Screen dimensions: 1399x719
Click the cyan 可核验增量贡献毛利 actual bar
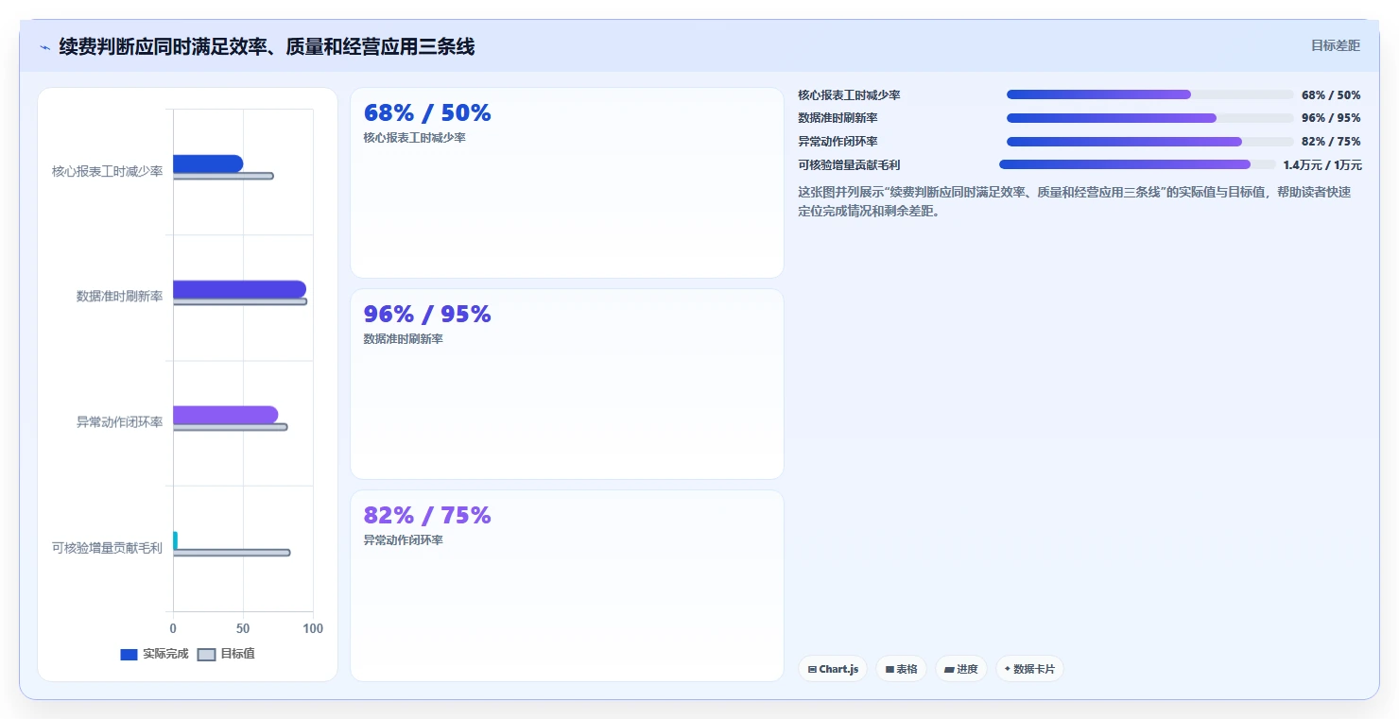(x=175, y=540)
